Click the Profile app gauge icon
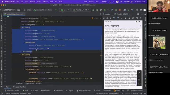The image size is (170, 95). pyautogui.click(x=112, y=10)
